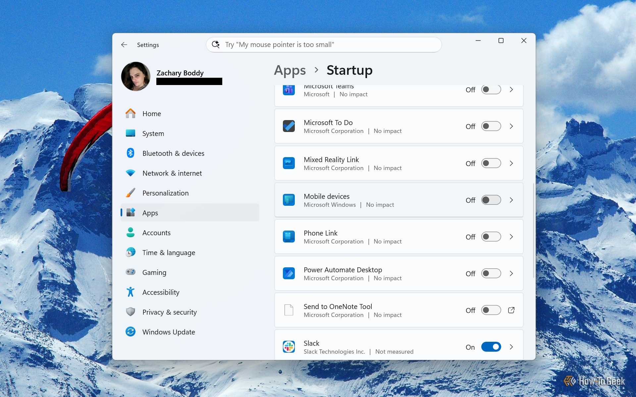Viewport: 636px width, 397px height.
Task: Click the Time & language globe icon
Action: 131,252
